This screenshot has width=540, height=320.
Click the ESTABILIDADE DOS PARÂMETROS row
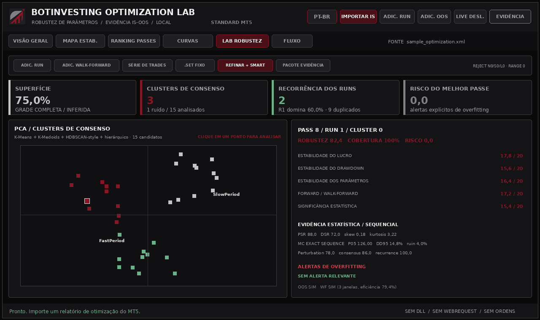[410, 181]
